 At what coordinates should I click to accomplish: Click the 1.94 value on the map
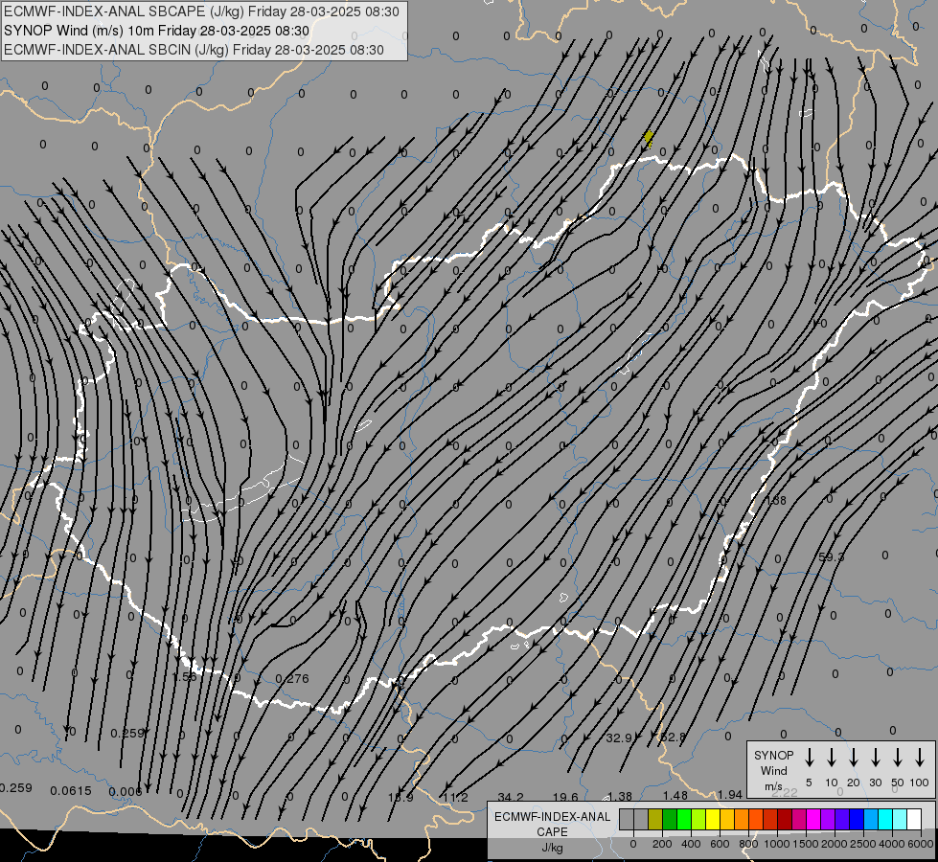tap(730, 794)
